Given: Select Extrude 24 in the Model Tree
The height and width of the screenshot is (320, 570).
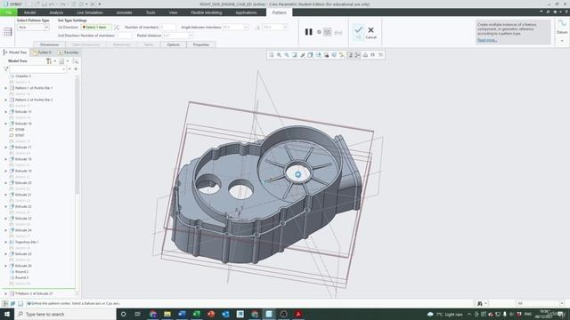Looking at the screenshot, I should 23,230.
